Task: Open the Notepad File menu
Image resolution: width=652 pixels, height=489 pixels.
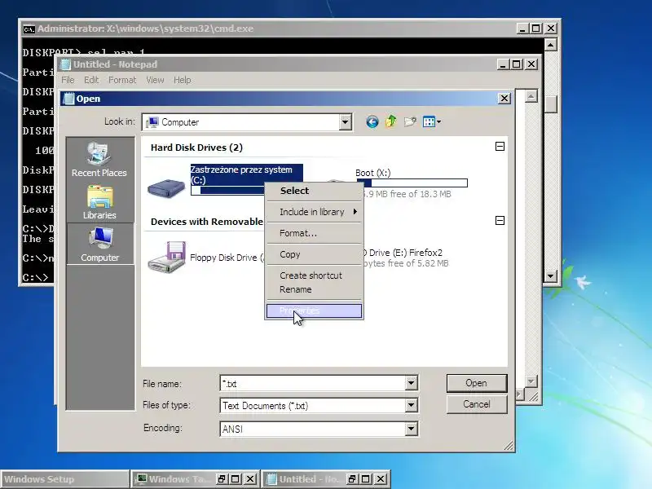Action: pos(68,80)
